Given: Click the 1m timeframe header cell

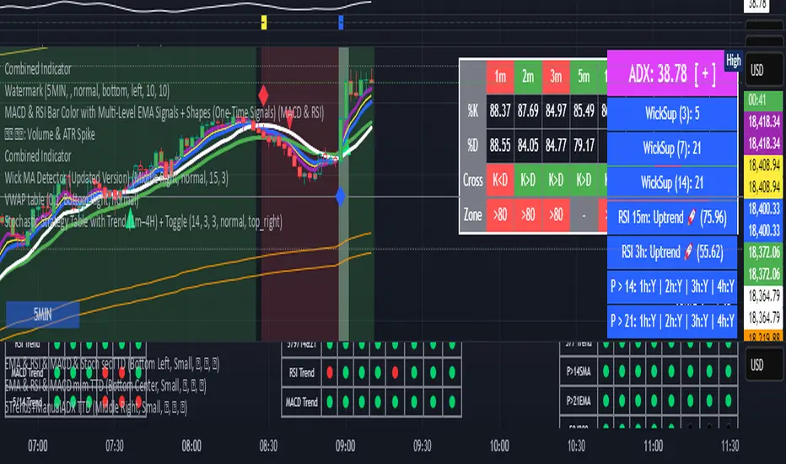Looking at the screenshot, I should [x=500, y=76].
